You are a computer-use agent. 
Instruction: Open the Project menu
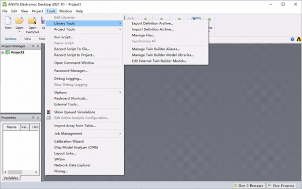[37, 11]
